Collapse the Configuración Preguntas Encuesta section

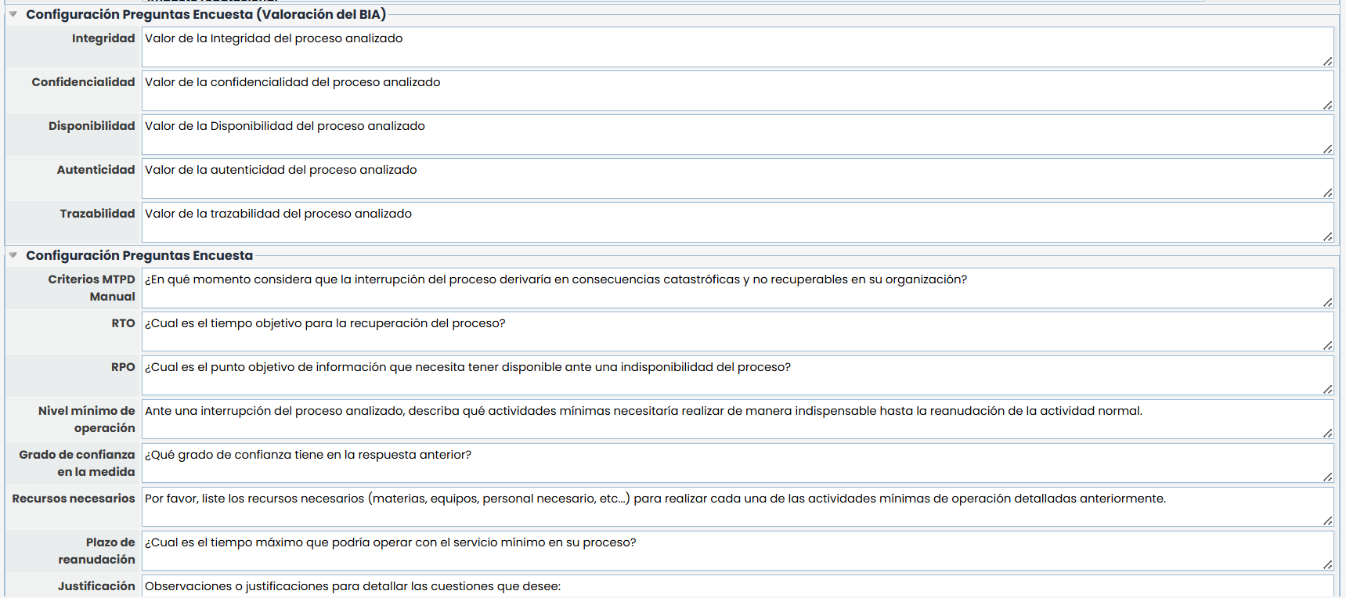13,255
